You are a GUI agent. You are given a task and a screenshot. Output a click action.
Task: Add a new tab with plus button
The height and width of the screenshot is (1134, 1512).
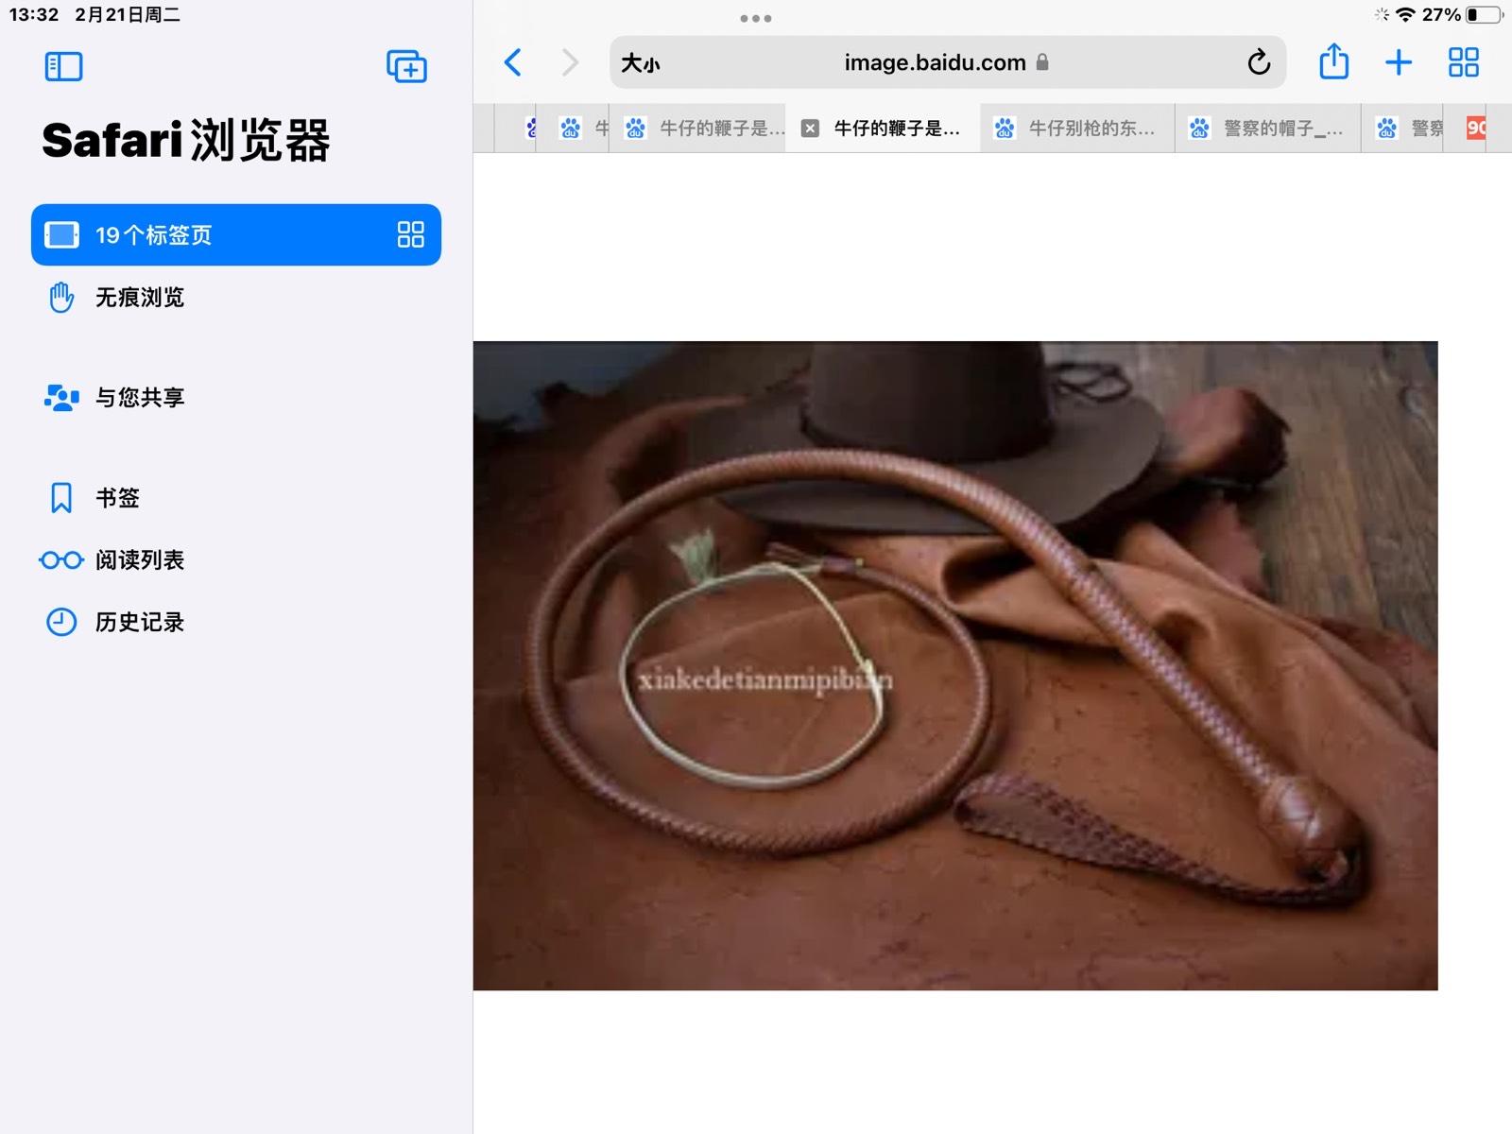click(x=1399, y=62)
